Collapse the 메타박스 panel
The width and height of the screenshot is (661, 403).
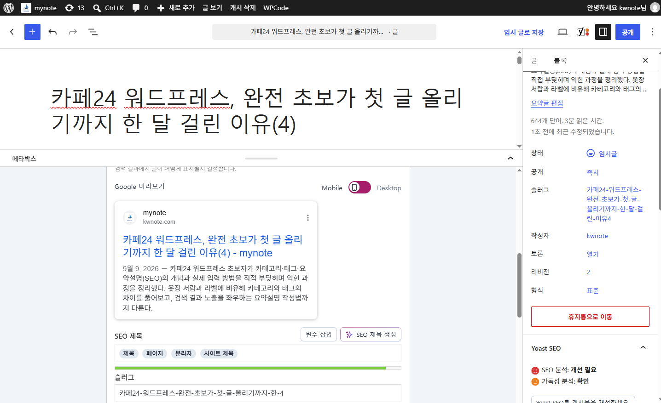510,158
